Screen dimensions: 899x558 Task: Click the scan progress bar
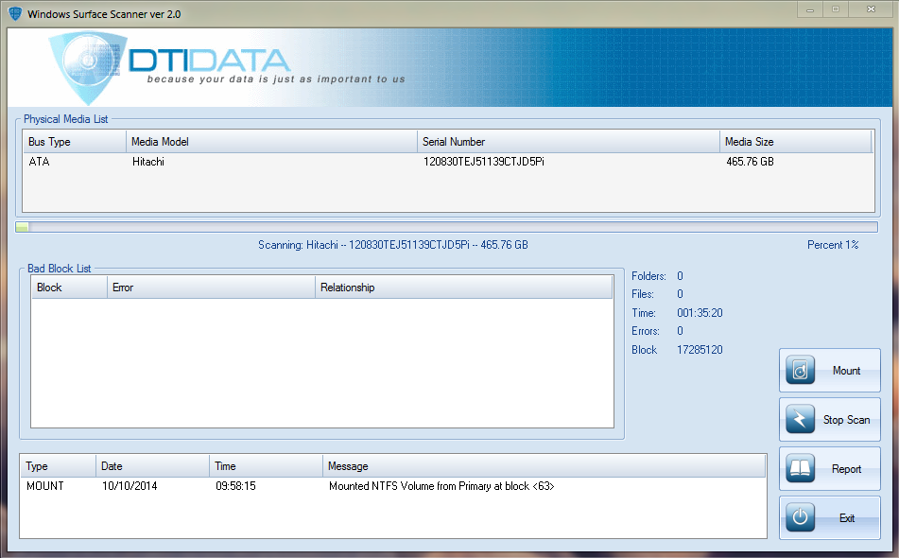(446, 227)
